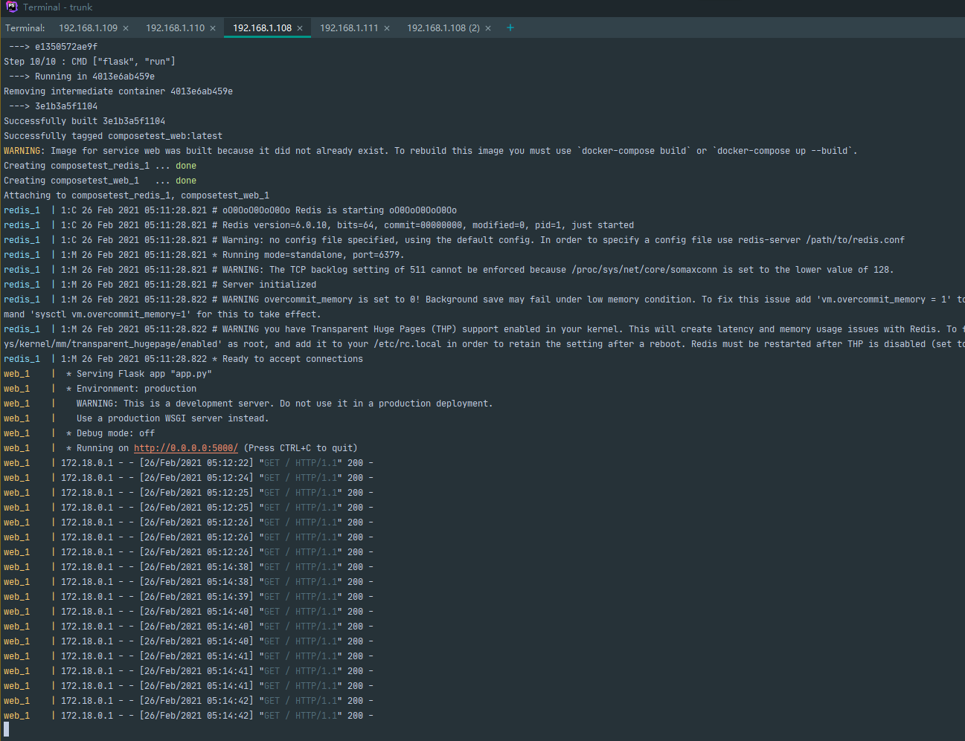Screen dimensions: 965x741
Task: Click the yellow WARNING image-built line
Action: pyautogui.click(x=23, y=151)
